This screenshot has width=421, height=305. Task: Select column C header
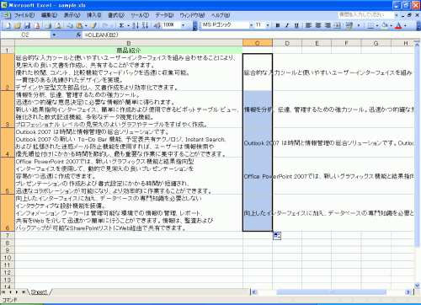[258, 43]
